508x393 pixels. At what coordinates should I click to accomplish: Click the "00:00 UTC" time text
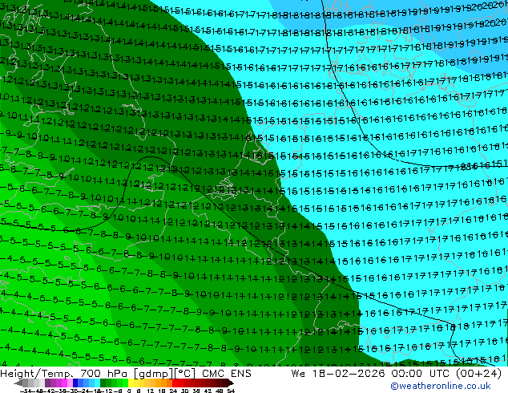[x=422, y=374]
